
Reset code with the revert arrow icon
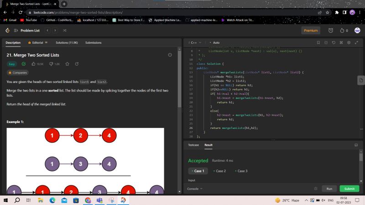coord(334,42)
